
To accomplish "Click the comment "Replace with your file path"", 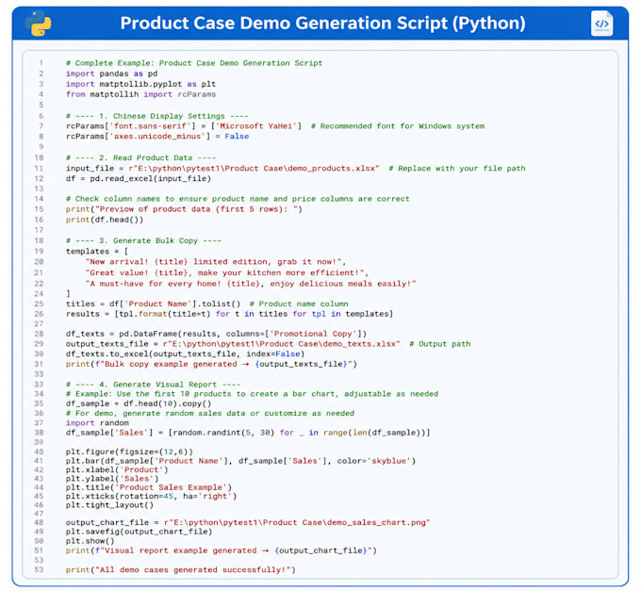I will coord(457,169).
